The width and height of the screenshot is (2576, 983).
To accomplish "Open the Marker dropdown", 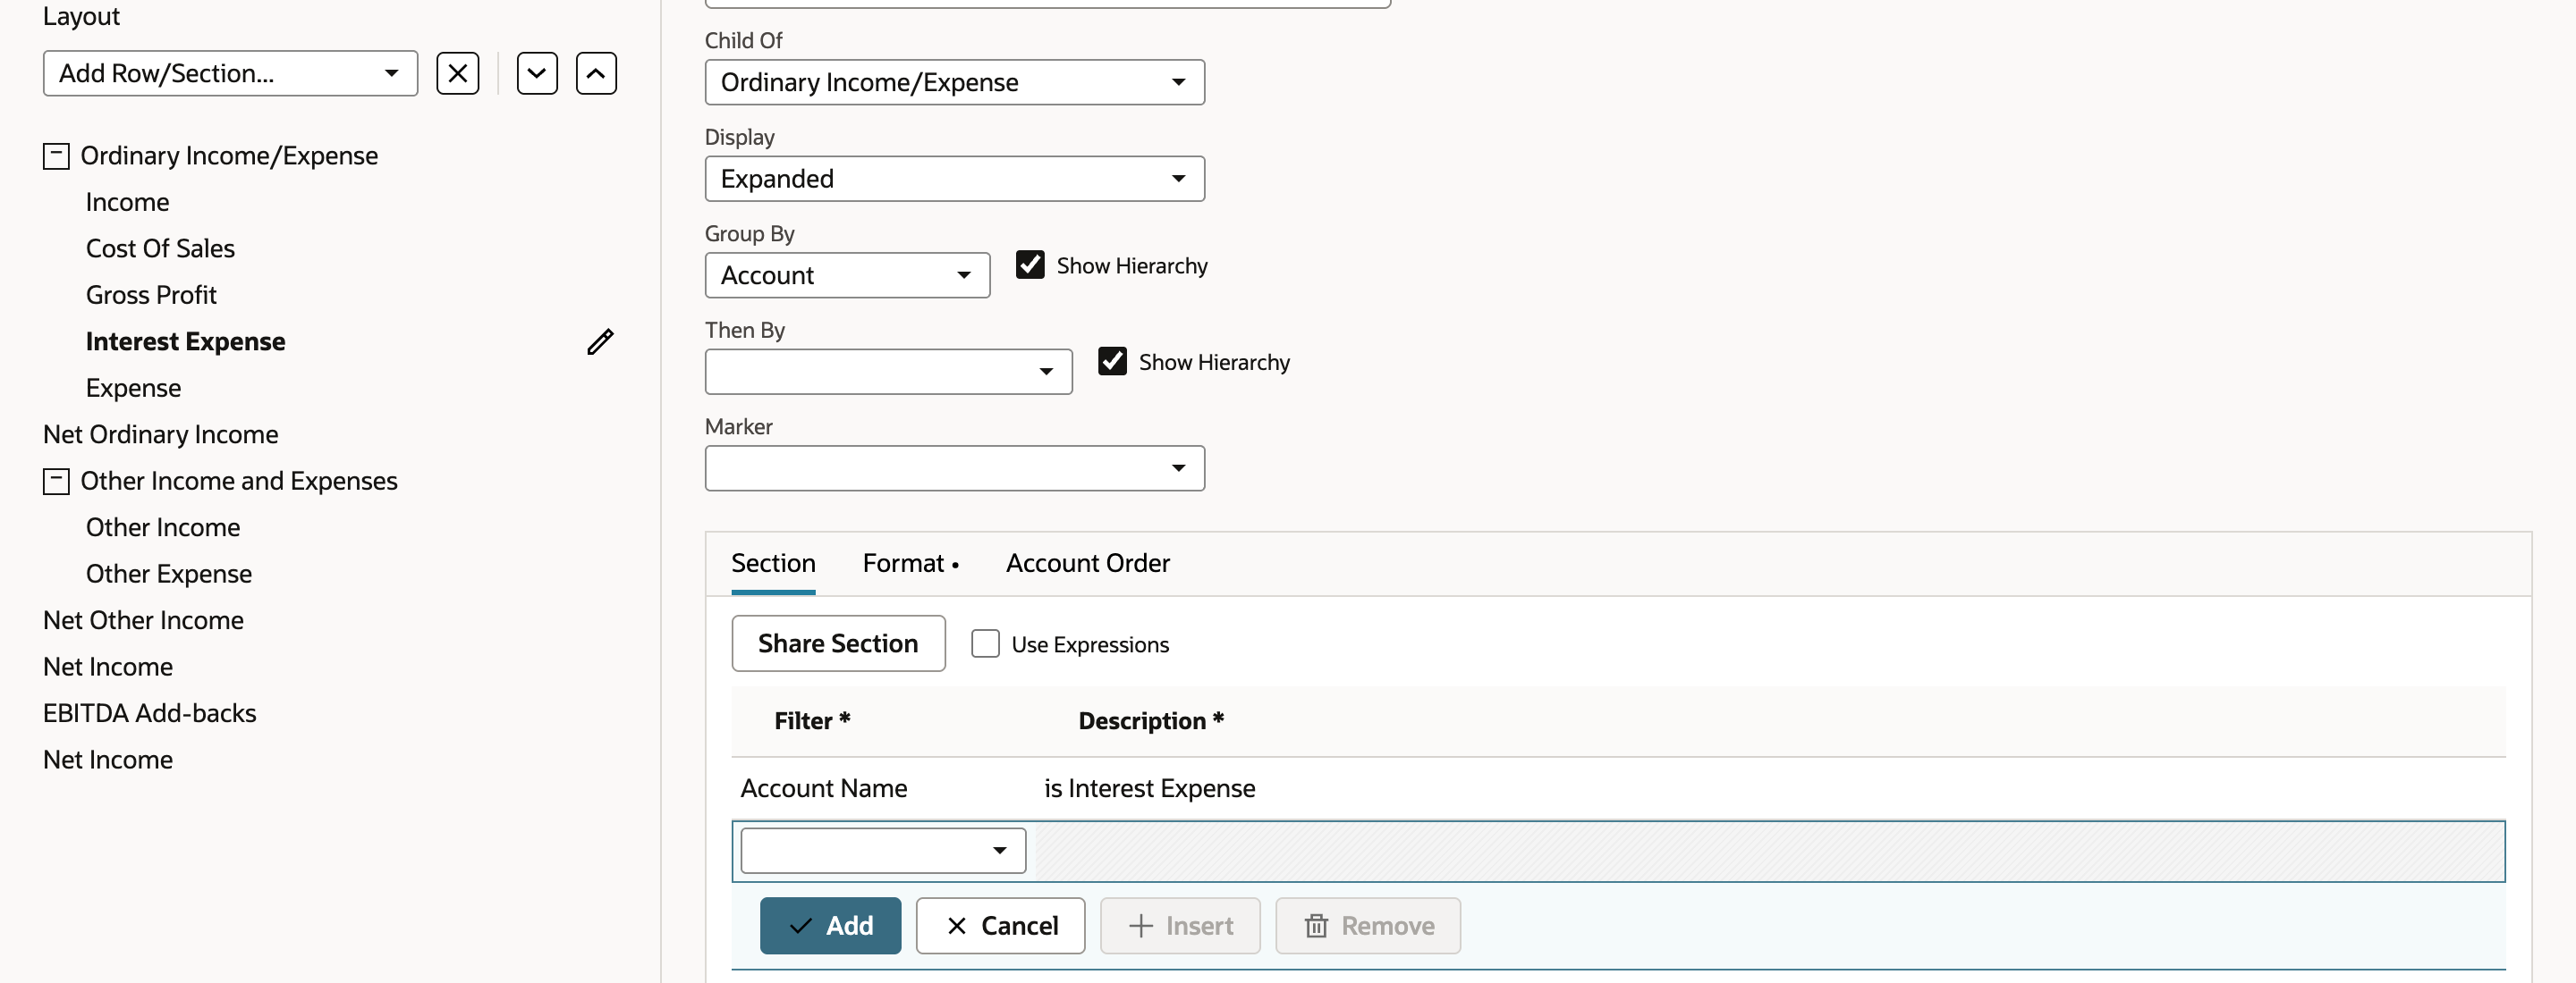I will click(x=954, y=467).
